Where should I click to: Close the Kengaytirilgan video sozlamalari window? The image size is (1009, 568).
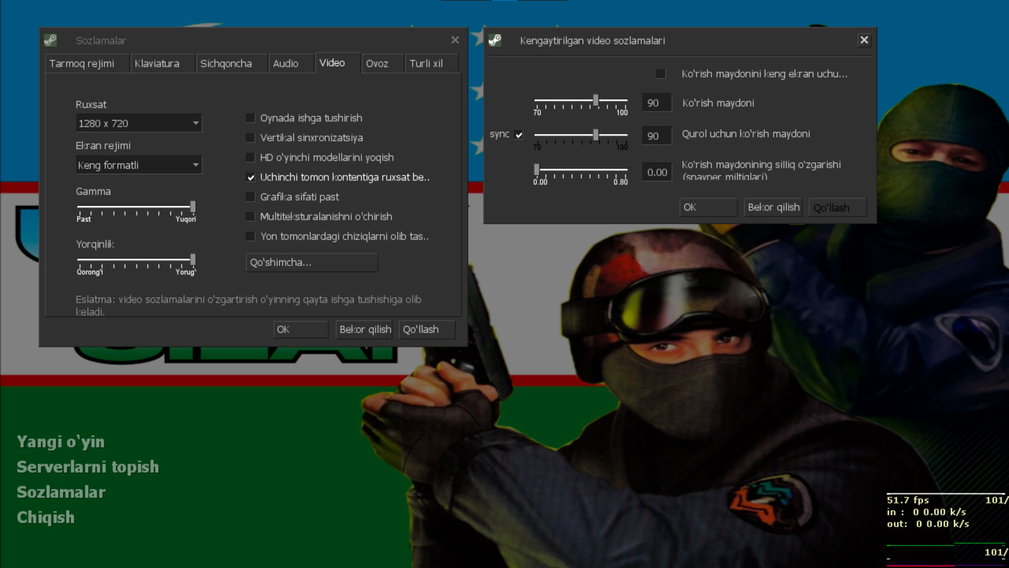[x=864, y=40]
